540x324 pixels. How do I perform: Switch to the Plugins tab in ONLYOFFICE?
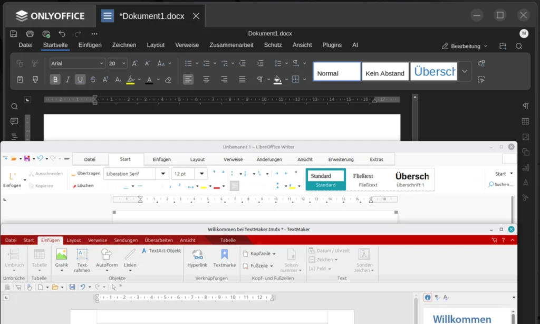332,45
